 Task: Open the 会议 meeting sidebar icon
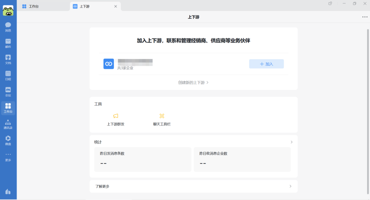click(x=8, y=92)
